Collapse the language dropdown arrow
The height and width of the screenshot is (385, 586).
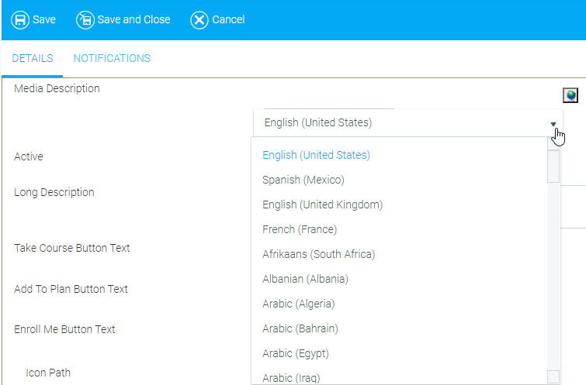tap(553, 123)
